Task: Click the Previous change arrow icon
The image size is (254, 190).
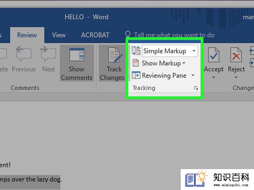Action: 252,50
